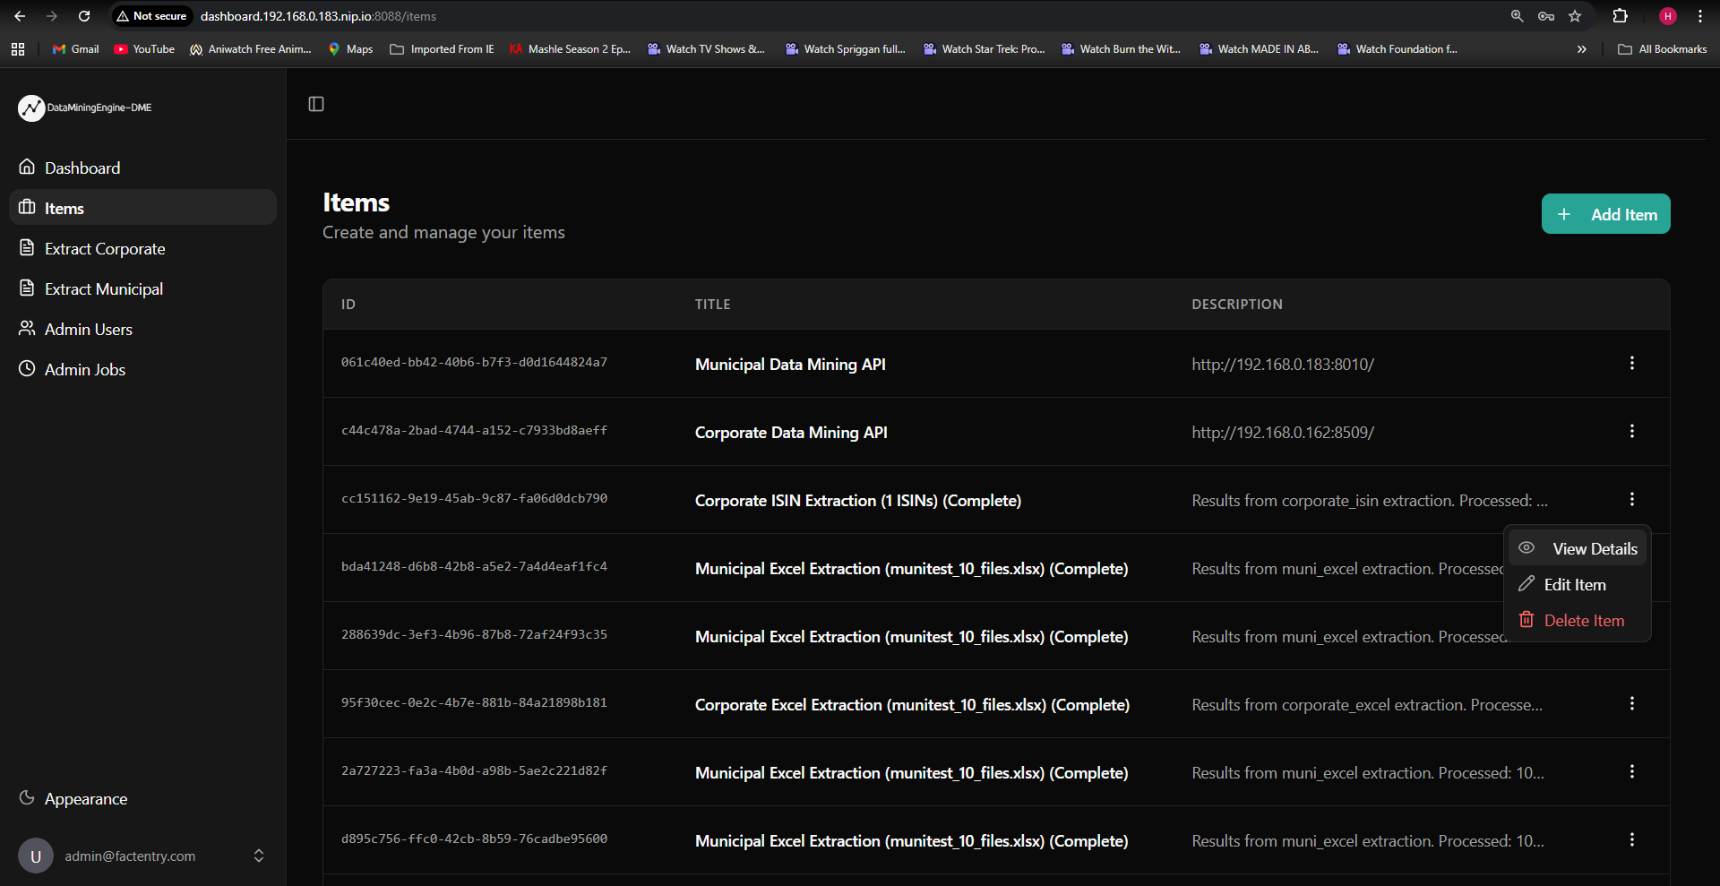Click the address bar URL

point(318,16)
